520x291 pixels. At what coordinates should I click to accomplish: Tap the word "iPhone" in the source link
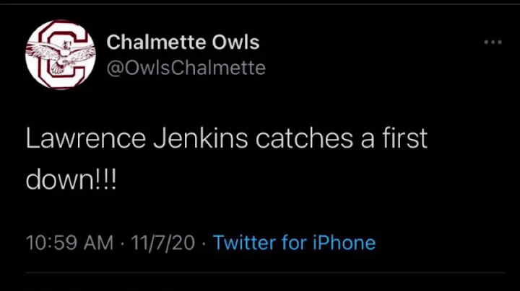tap(343, 243)
